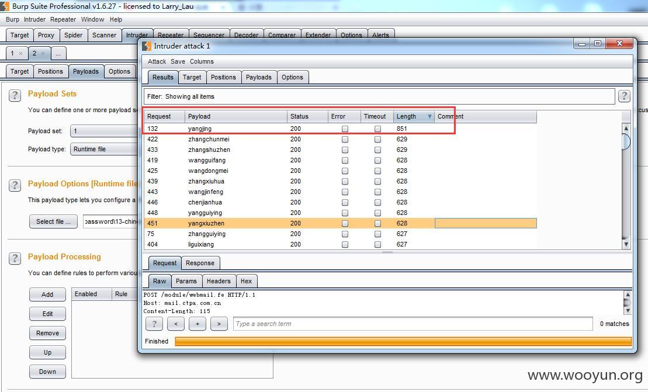Click Burp Suite icon in attack window title

tap(146, 46)
